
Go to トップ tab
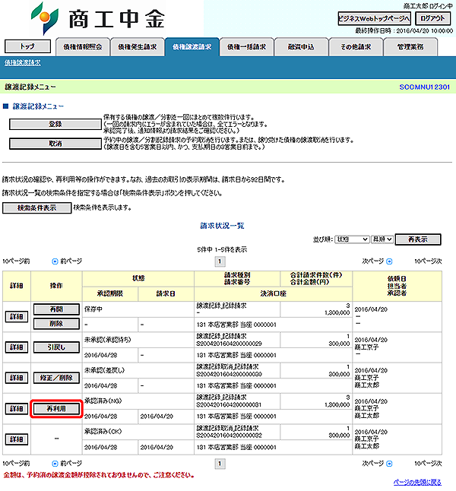(x=27, y=46)
